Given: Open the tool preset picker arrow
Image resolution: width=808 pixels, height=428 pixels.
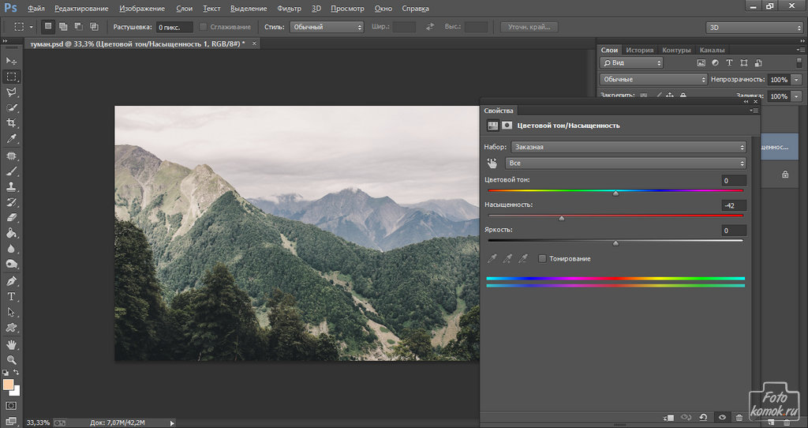Looking at the screenshot, I should pyautogui.click(x=31, y=27).
